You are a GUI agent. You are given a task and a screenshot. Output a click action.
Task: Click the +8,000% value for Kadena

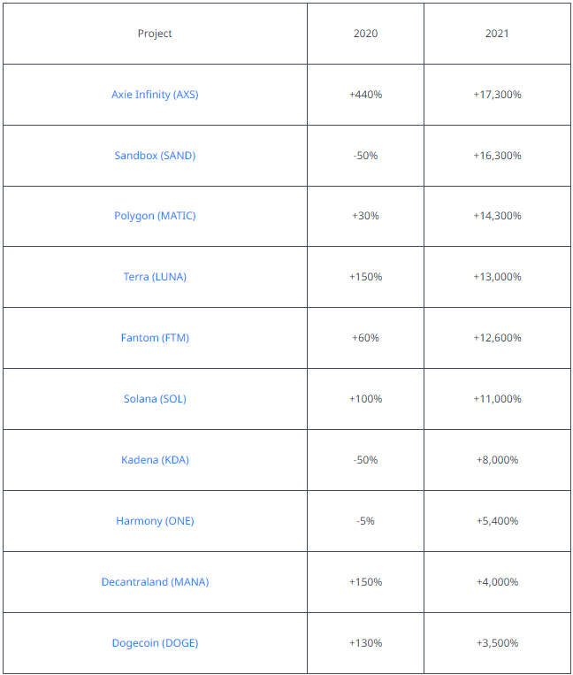pyautogui.click(x=497, y=460)
